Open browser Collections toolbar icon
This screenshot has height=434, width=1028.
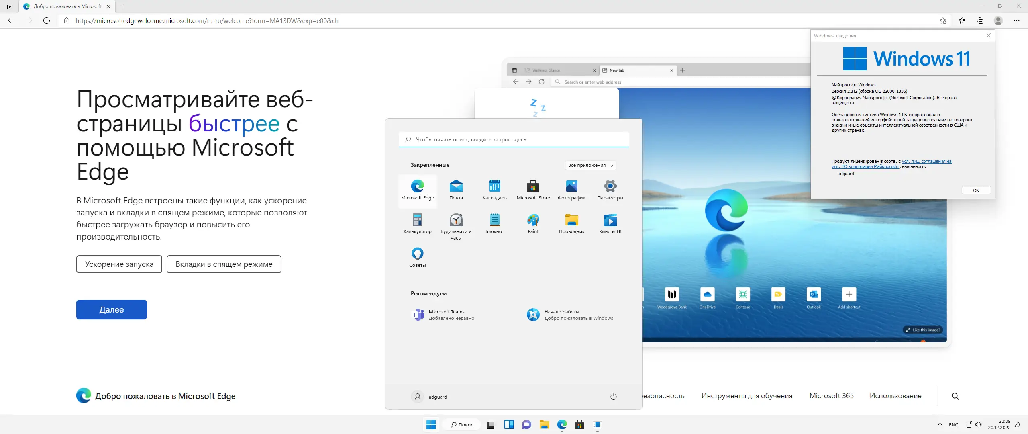coord(980,20)
